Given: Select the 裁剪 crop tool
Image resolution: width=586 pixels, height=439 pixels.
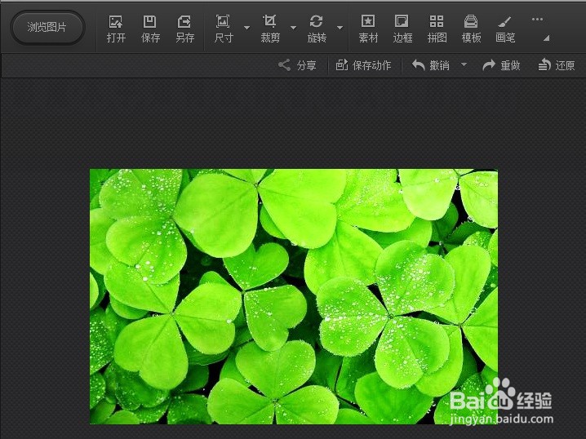Looking at the screenshot, I should (270, 29).
